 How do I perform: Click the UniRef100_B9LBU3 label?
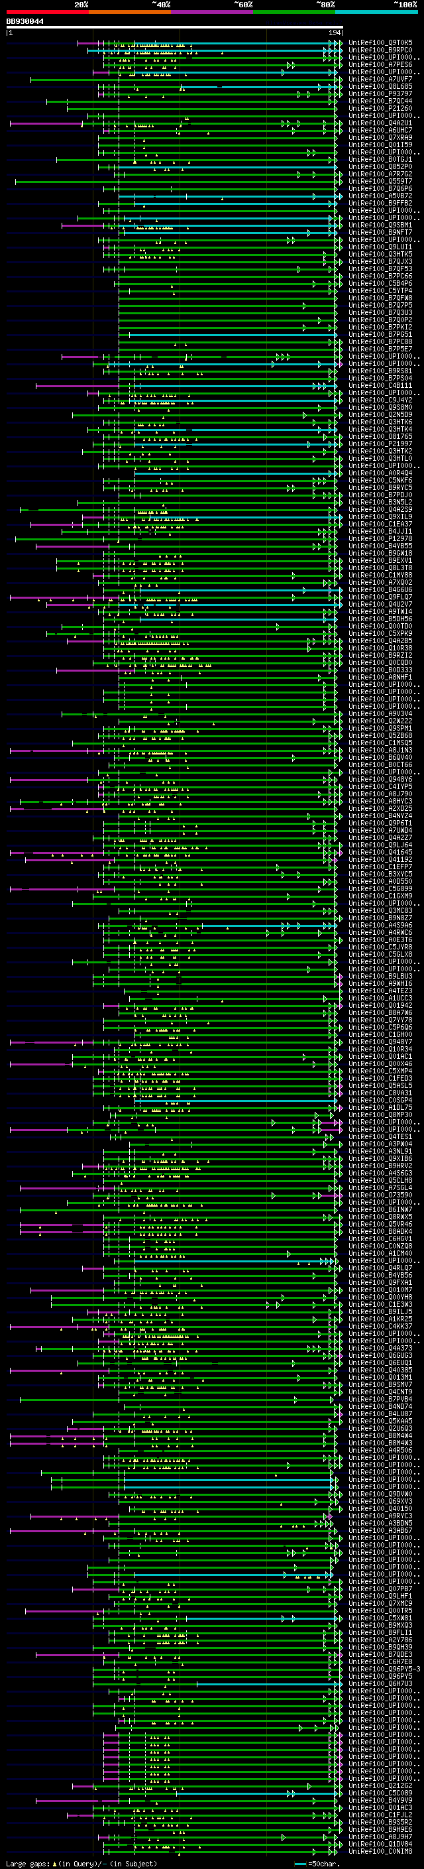pos(380,977)
